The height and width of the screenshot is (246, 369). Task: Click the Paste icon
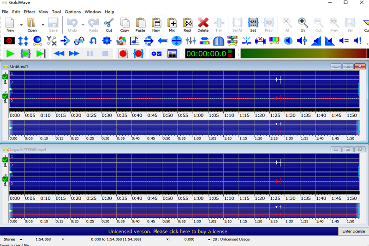pyautogui.click(x=140, y=23)
